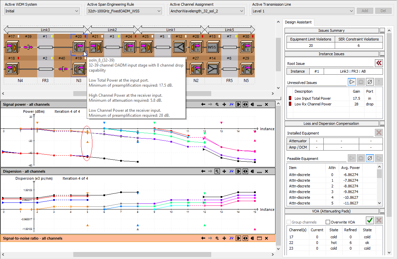Select node #30 in N5
Image resolution: width=397 pixels, height=259 pixels.
coord(246,47)
